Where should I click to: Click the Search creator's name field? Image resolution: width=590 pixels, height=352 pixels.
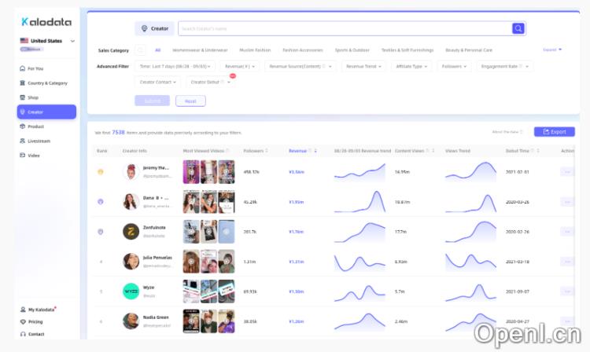[x=344, y=29]
